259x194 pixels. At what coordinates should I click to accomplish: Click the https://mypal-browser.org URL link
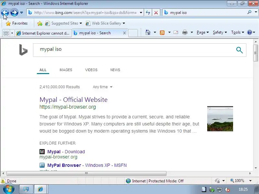(68, 107)
